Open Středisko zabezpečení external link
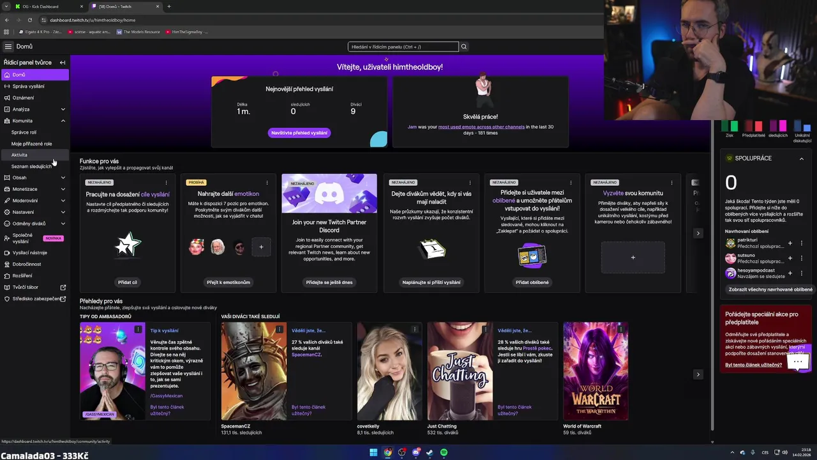 point(34,298)
